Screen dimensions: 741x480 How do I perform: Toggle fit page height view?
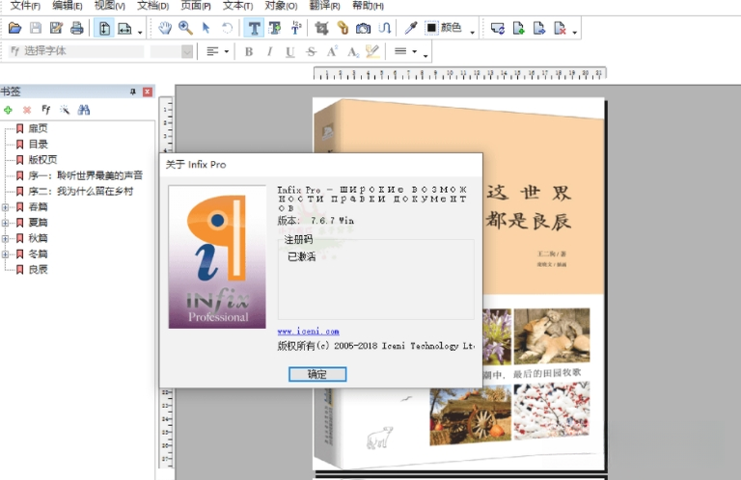click(104, 28)
